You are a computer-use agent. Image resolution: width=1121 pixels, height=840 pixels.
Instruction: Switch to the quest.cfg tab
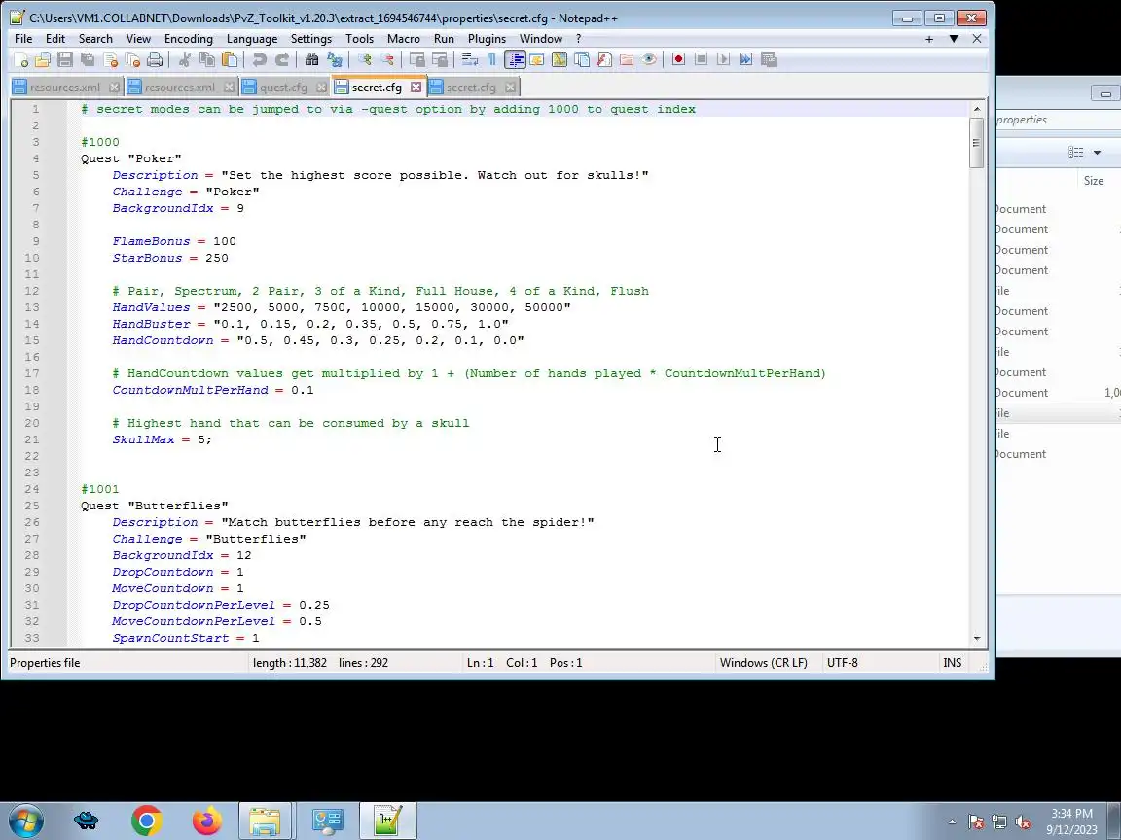point(283,87)
